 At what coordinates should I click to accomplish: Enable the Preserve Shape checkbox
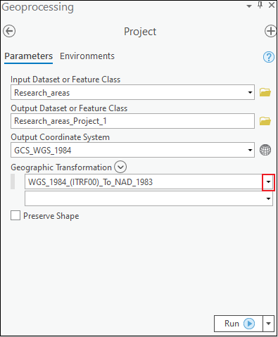click(15, 215)
